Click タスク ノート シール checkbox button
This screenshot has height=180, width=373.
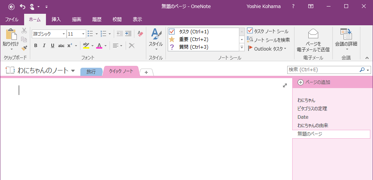point(268,31)
